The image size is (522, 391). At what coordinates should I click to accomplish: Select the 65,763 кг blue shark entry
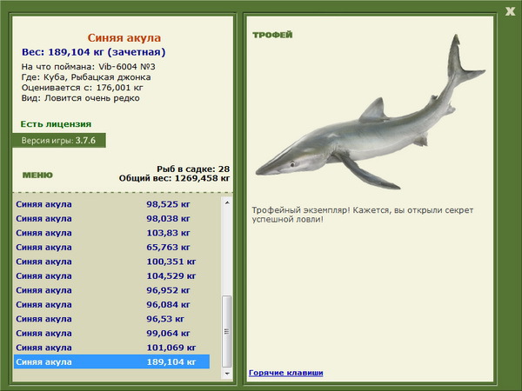pyautogui.click(x=112, y=247)
